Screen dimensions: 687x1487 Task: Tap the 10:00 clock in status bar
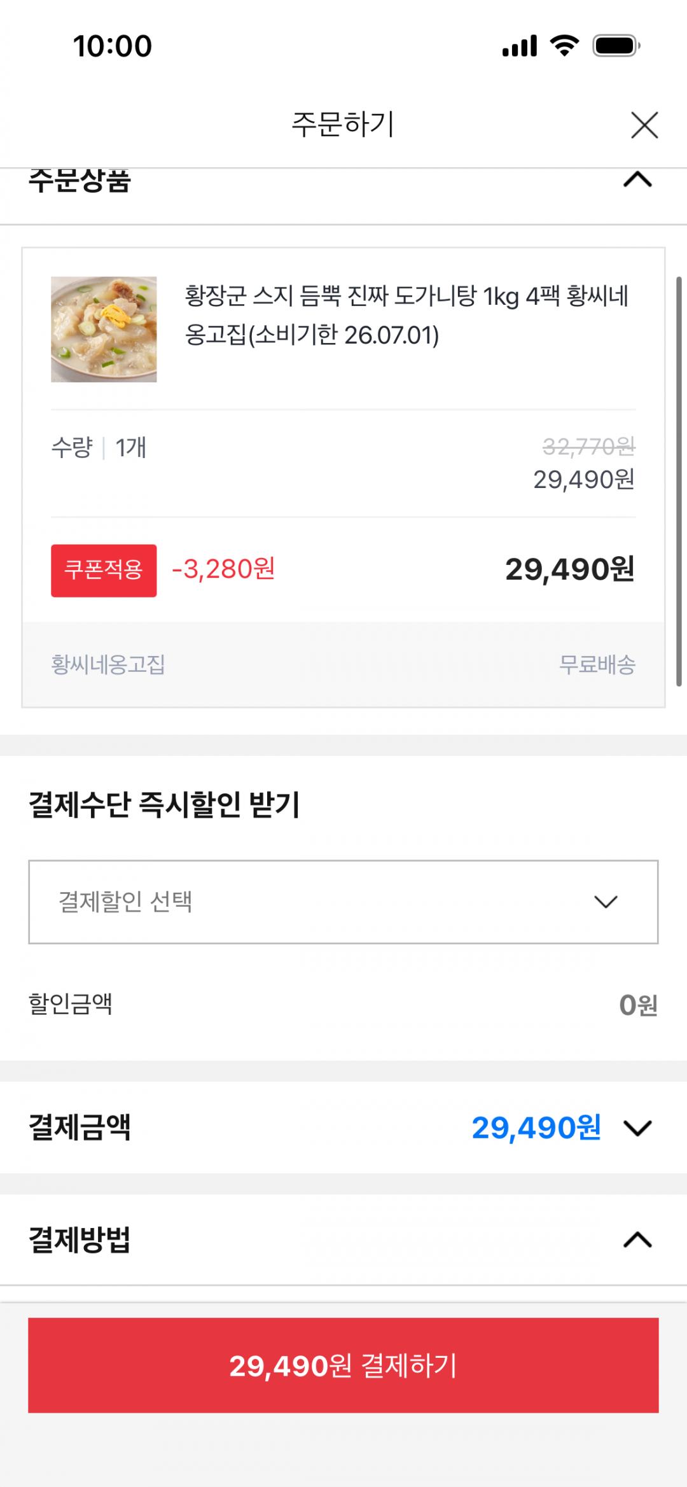pyautogui.click(x=113, y=46)
